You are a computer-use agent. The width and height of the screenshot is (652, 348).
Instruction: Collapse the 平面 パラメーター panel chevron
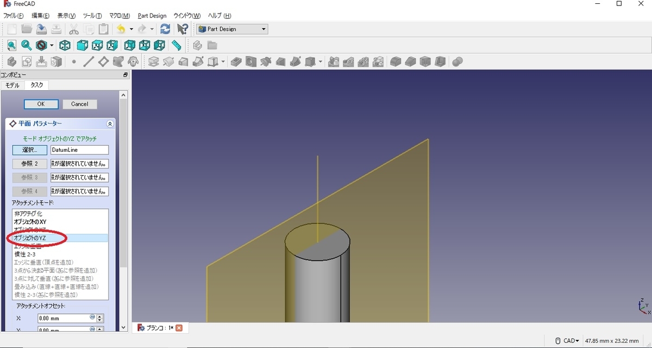pos(110,124)
